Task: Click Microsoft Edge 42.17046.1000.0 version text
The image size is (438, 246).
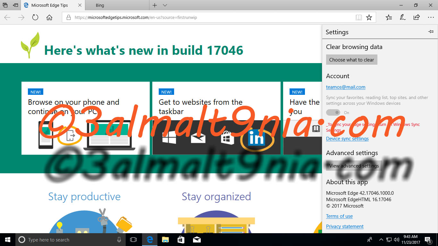Action: pyautogui.click(x=360, y=193)
